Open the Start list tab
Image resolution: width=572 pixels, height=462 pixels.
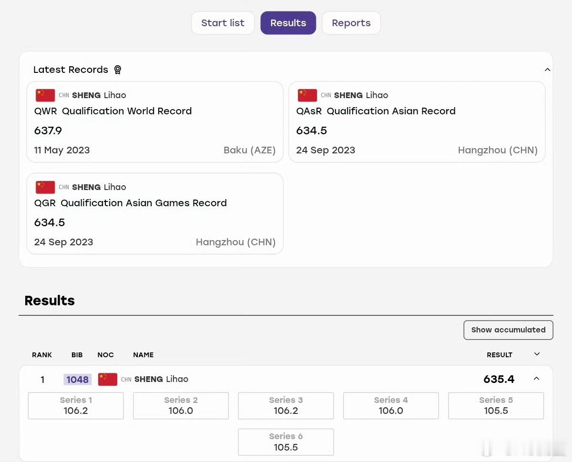pos(223,23)
